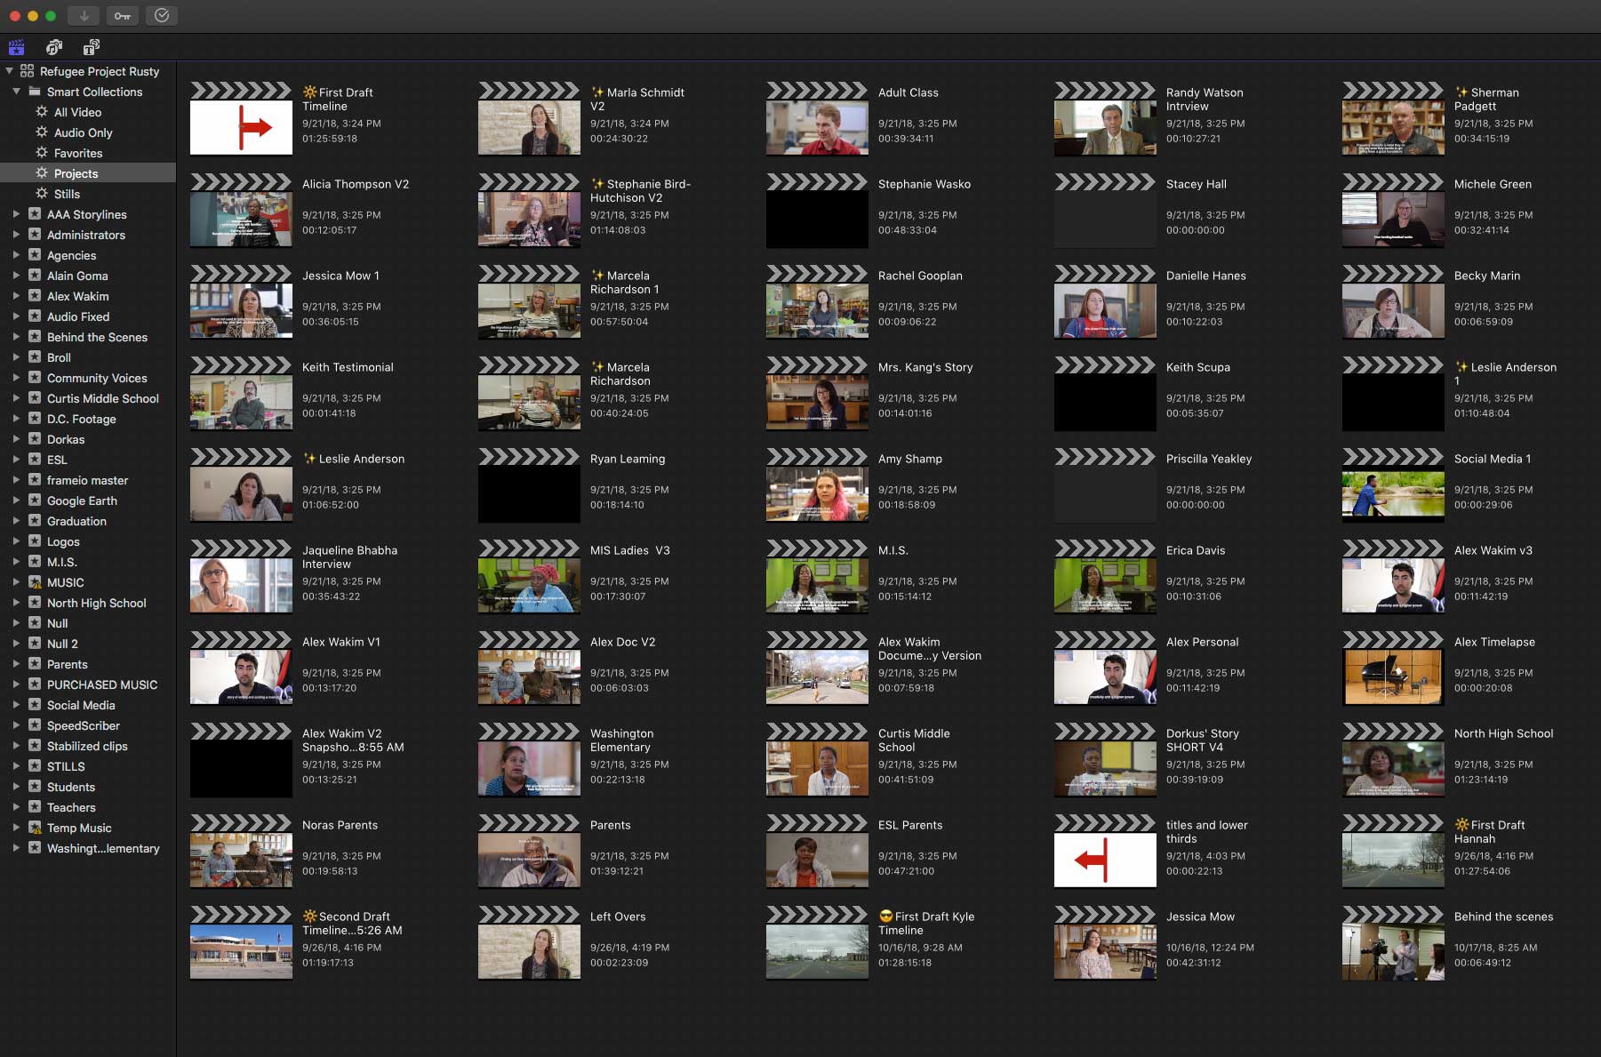Select the Audio Fixed event

click(88, 316)
